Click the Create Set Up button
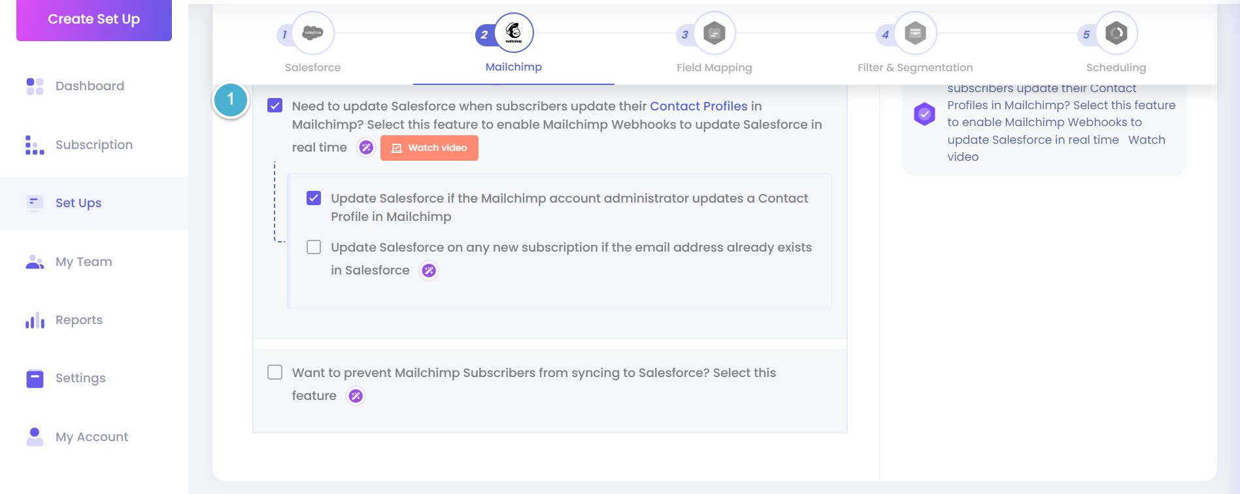This screenshot has width=1240, height=494. coord(94,20)
